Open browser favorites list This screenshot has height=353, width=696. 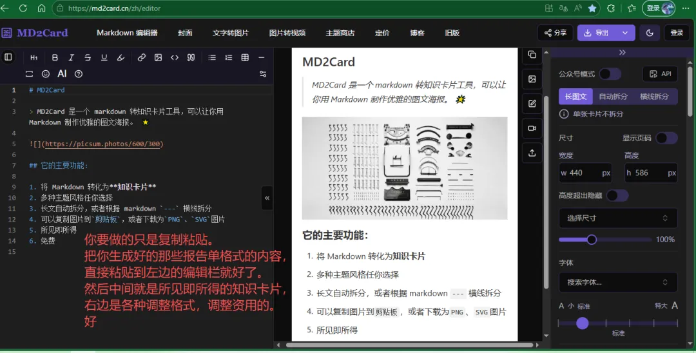pyautogui.click(x=632, y=8)
